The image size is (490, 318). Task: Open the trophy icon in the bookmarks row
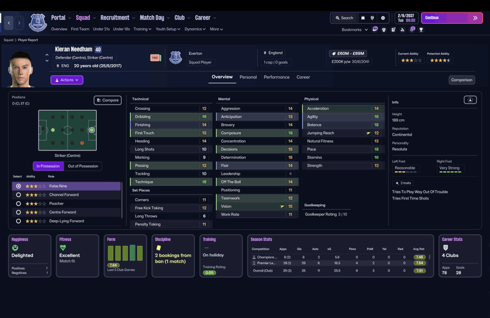[421, 29]
